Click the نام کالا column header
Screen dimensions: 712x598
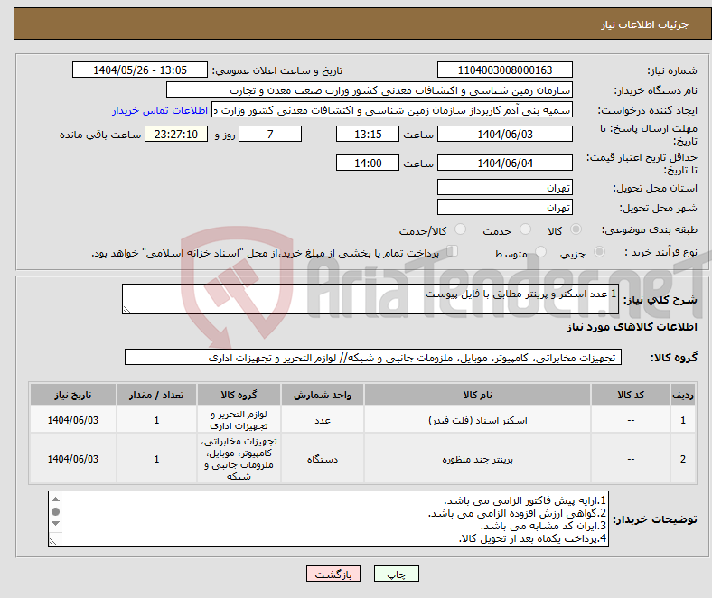pyautogui.click(x=477, y=395)
